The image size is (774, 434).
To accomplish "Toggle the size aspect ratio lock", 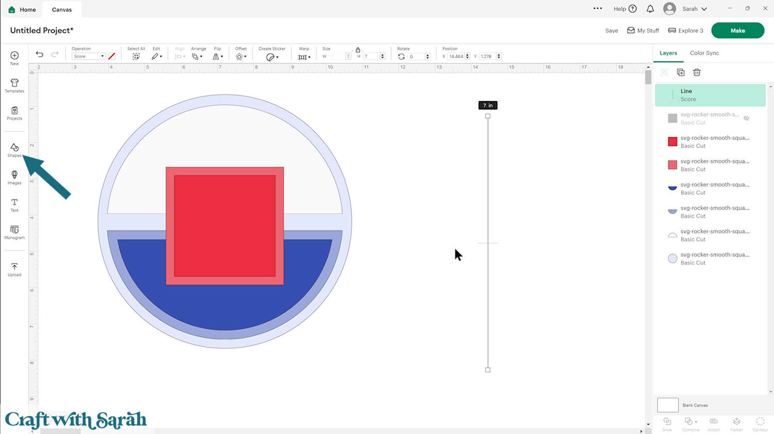I will pos(358,50).
